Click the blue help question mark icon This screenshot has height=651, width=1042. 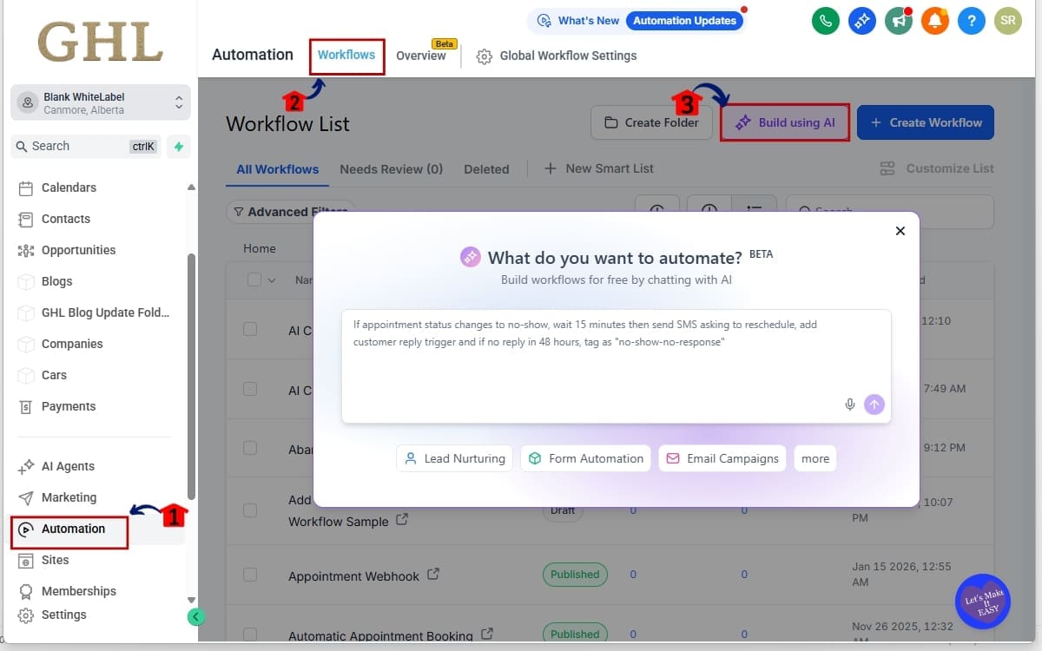pyautogui.click(x=972, y=21)
